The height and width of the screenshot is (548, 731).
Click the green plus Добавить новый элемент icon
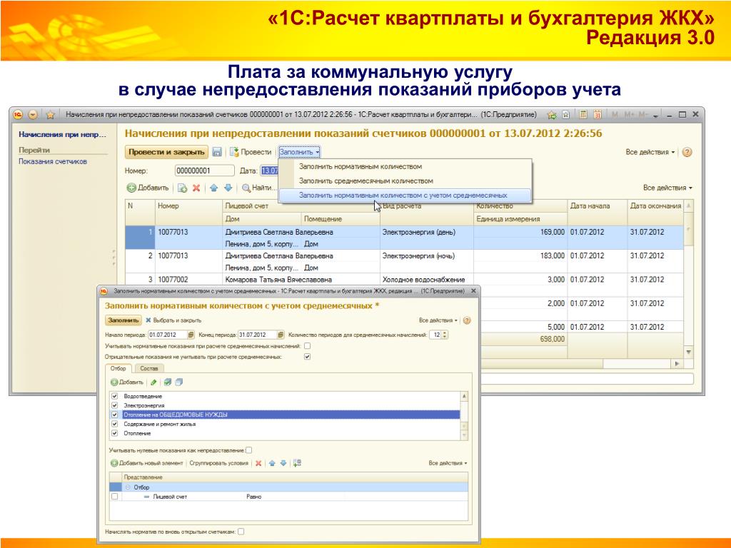(x=114, y=463)
